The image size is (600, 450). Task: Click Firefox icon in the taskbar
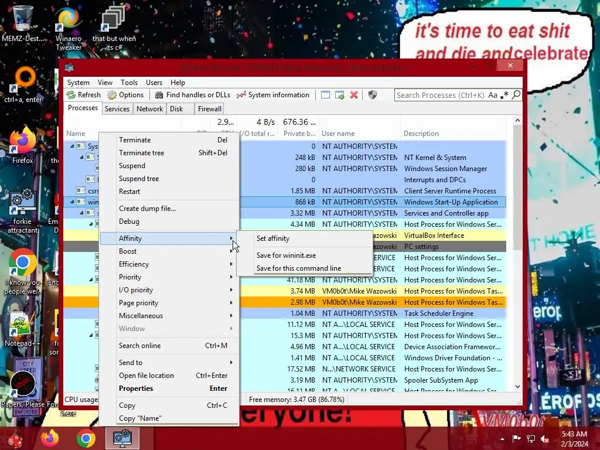50,438
